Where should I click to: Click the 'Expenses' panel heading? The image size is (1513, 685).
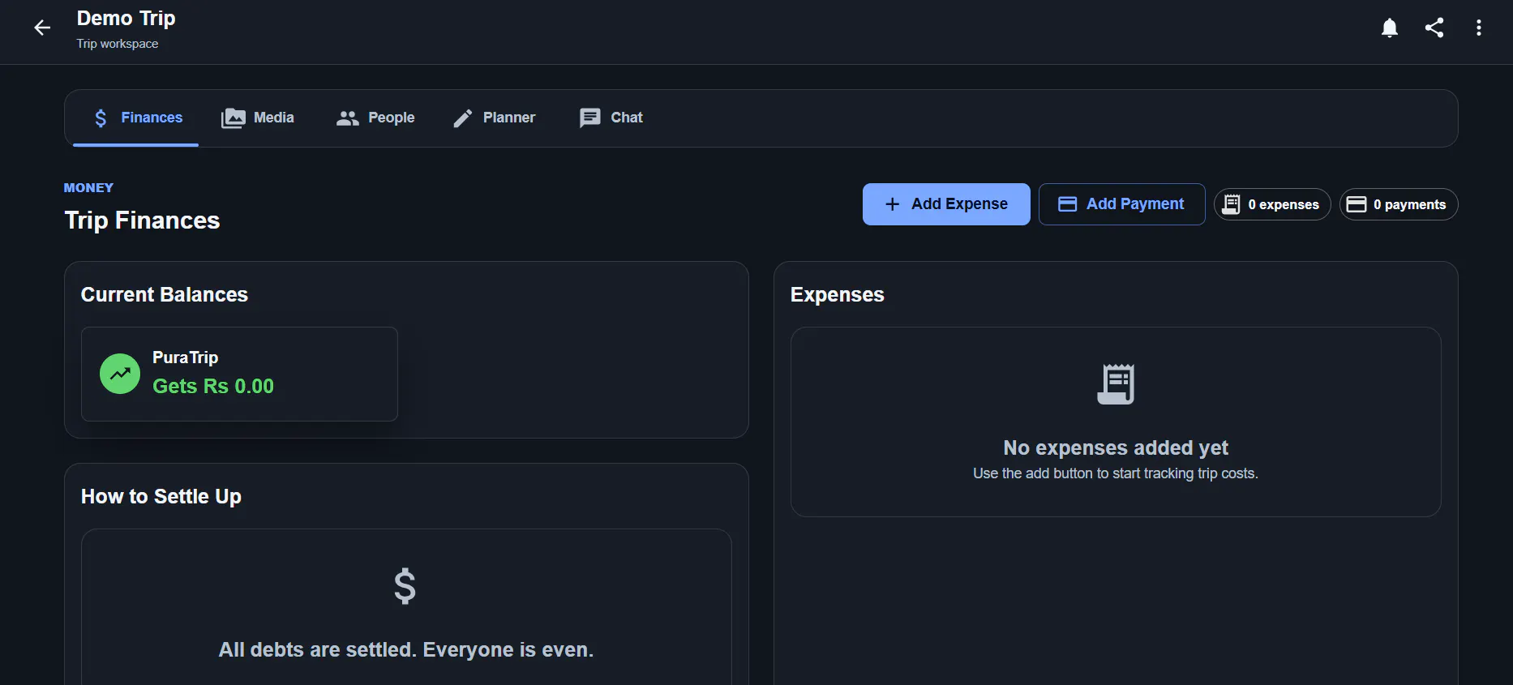tap(838, 294)
